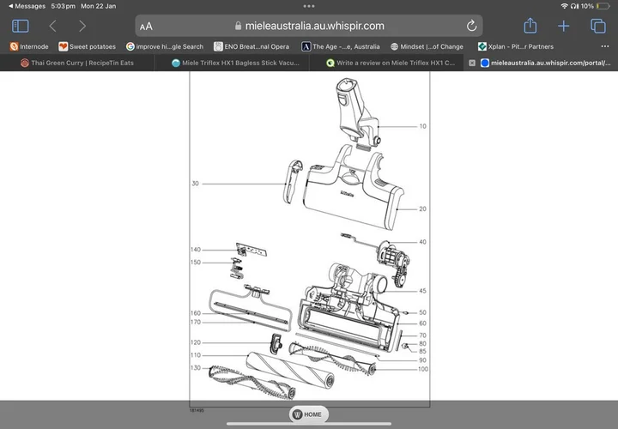Click part number 110 label
618x429 pixels.
click(196, 355)
